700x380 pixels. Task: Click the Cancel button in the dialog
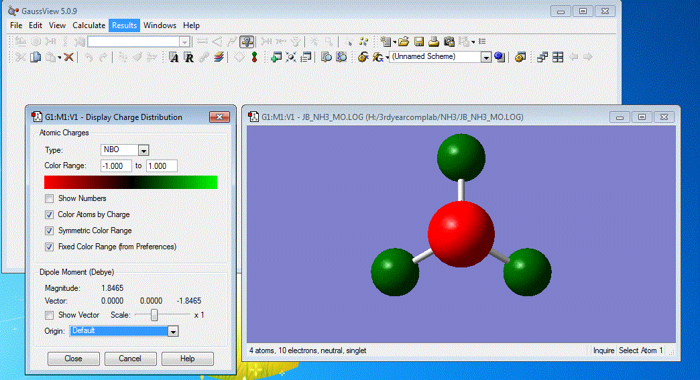tap(130, 359)
